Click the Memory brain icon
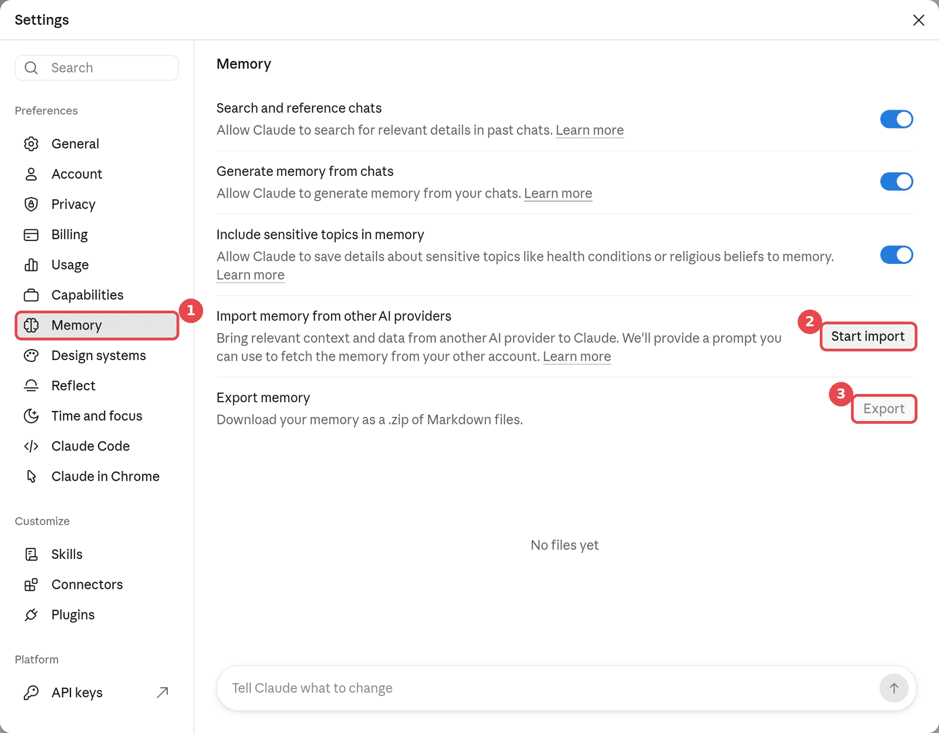939x733 pixels. click(31, 325)
